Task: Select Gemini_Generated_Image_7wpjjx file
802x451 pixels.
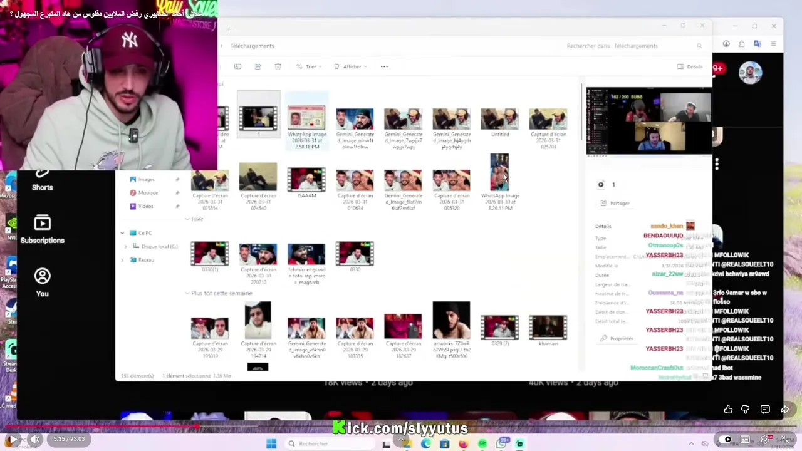Action: pos(403,128)
